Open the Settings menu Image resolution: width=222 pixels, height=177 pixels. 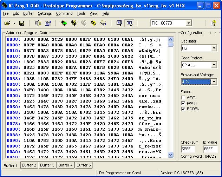[x=45, y=13]
